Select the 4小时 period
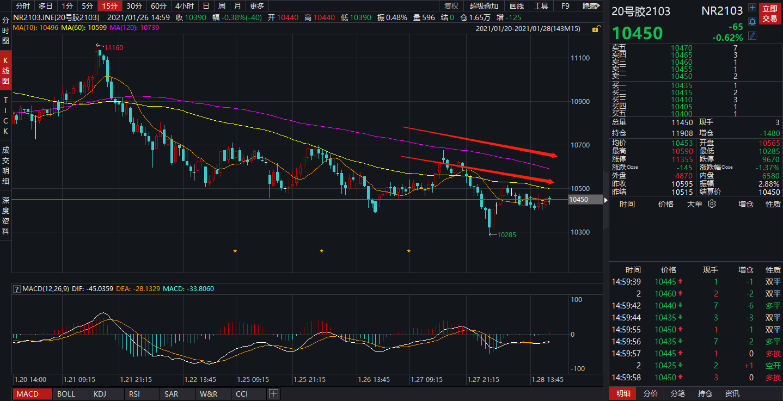This screenshot has height=401, width=783. [x=183, y=6]
